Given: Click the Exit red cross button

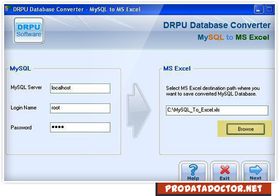Looking at the screenshot, I should click(x=225, y=172).
